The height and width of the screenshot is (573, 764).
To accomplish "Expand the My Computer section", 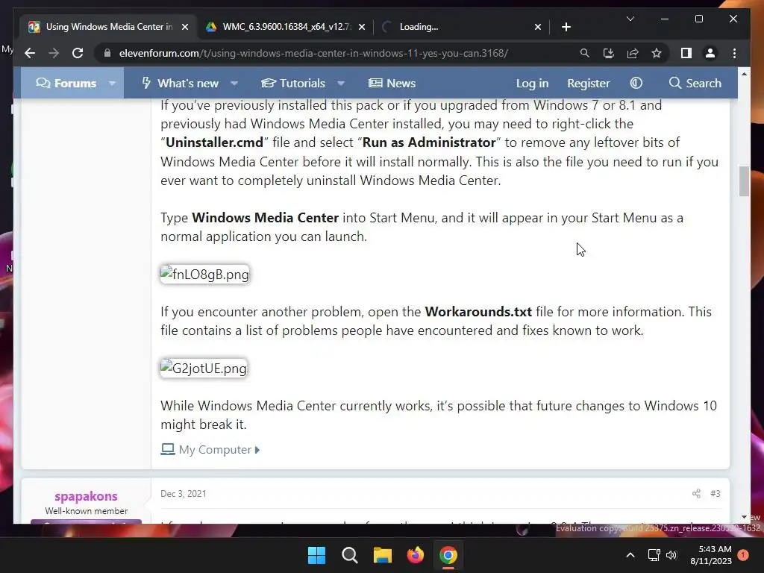I will [x=210, y=450].
